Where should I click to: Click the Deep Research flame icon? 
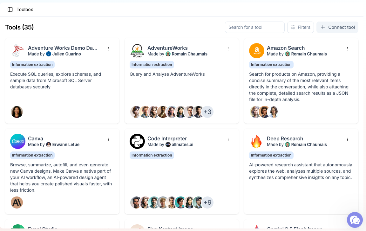256,141
